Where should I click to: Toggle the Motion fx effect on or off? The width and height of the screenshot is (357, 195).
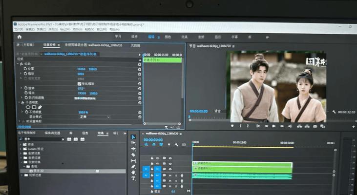pos(22,64)
